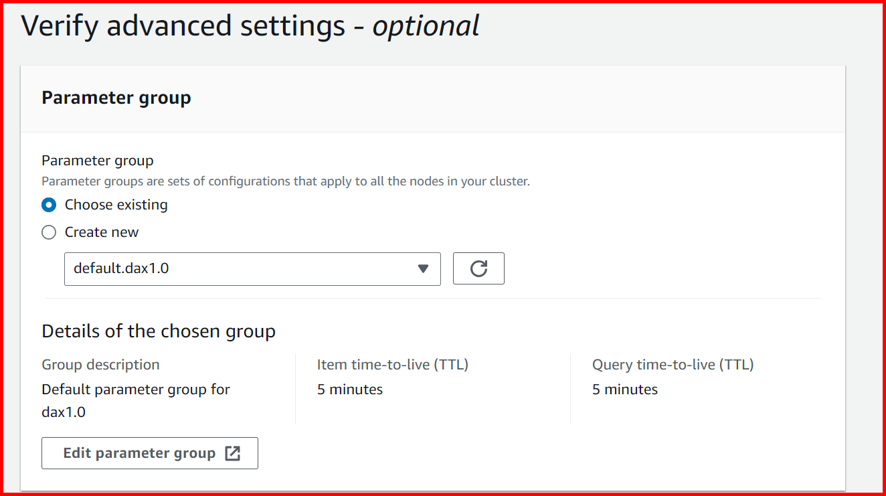Click the Item time-to-live (TTL) value
Image resolution: width=886 pixels, height=496 pixels.
pos(349,389)
